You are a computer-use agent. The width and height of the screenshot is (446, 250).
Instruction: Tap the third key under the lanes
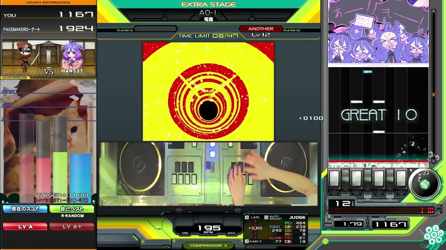tap(356, 179)
